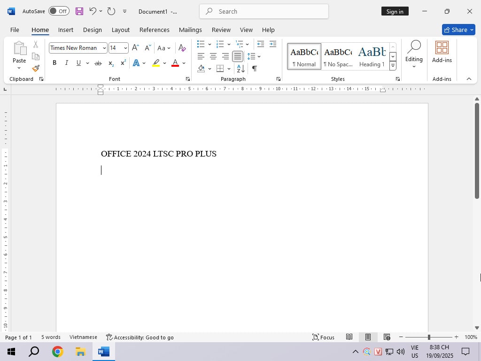Show or hide paragraph marks
481x361 pixels.
tap(254, 69)
